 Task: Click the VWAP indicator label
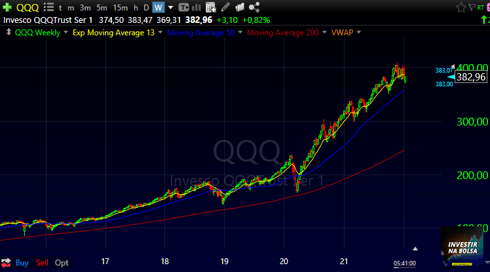coord(342,33)
